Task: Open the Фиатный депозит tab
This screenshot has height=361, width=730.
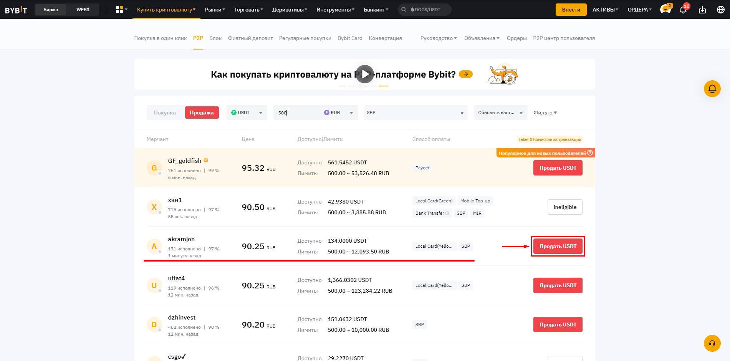Action: pyautogui.click(x=250, y=38)
